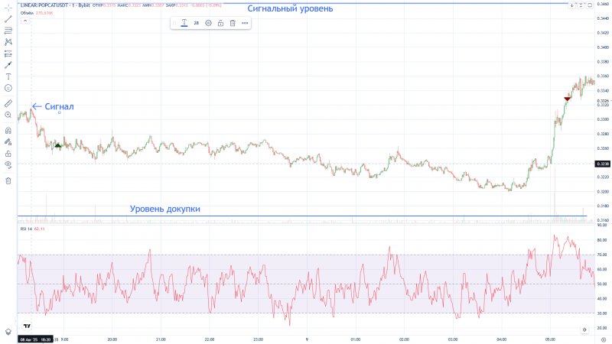The image size is (612, 344).
Task: Open text color picker in floating toolbar
Action: (x=184, y=23)
